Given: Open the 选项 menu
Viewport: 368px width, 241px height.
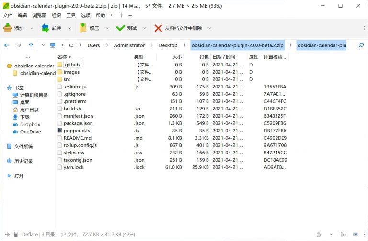Looking at the screenshot, I should click(x=86, y=15).
